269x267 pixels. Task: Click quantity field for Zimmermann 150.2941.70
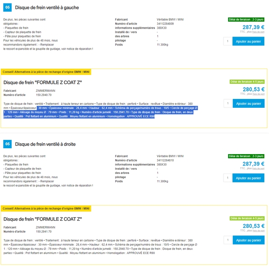coord(228,240)
